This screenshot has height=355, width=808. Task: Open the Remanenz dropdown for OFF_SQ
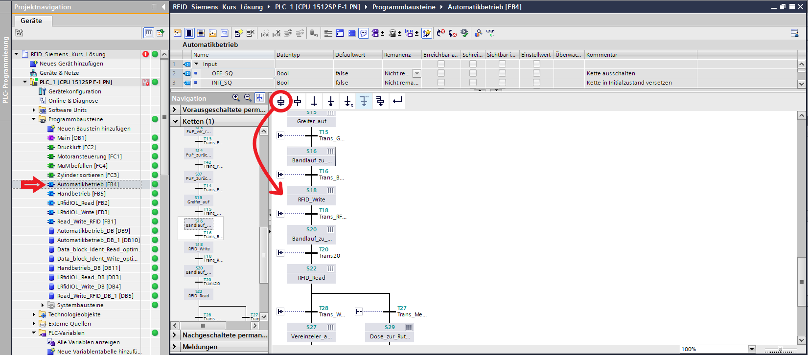(416, 73)
